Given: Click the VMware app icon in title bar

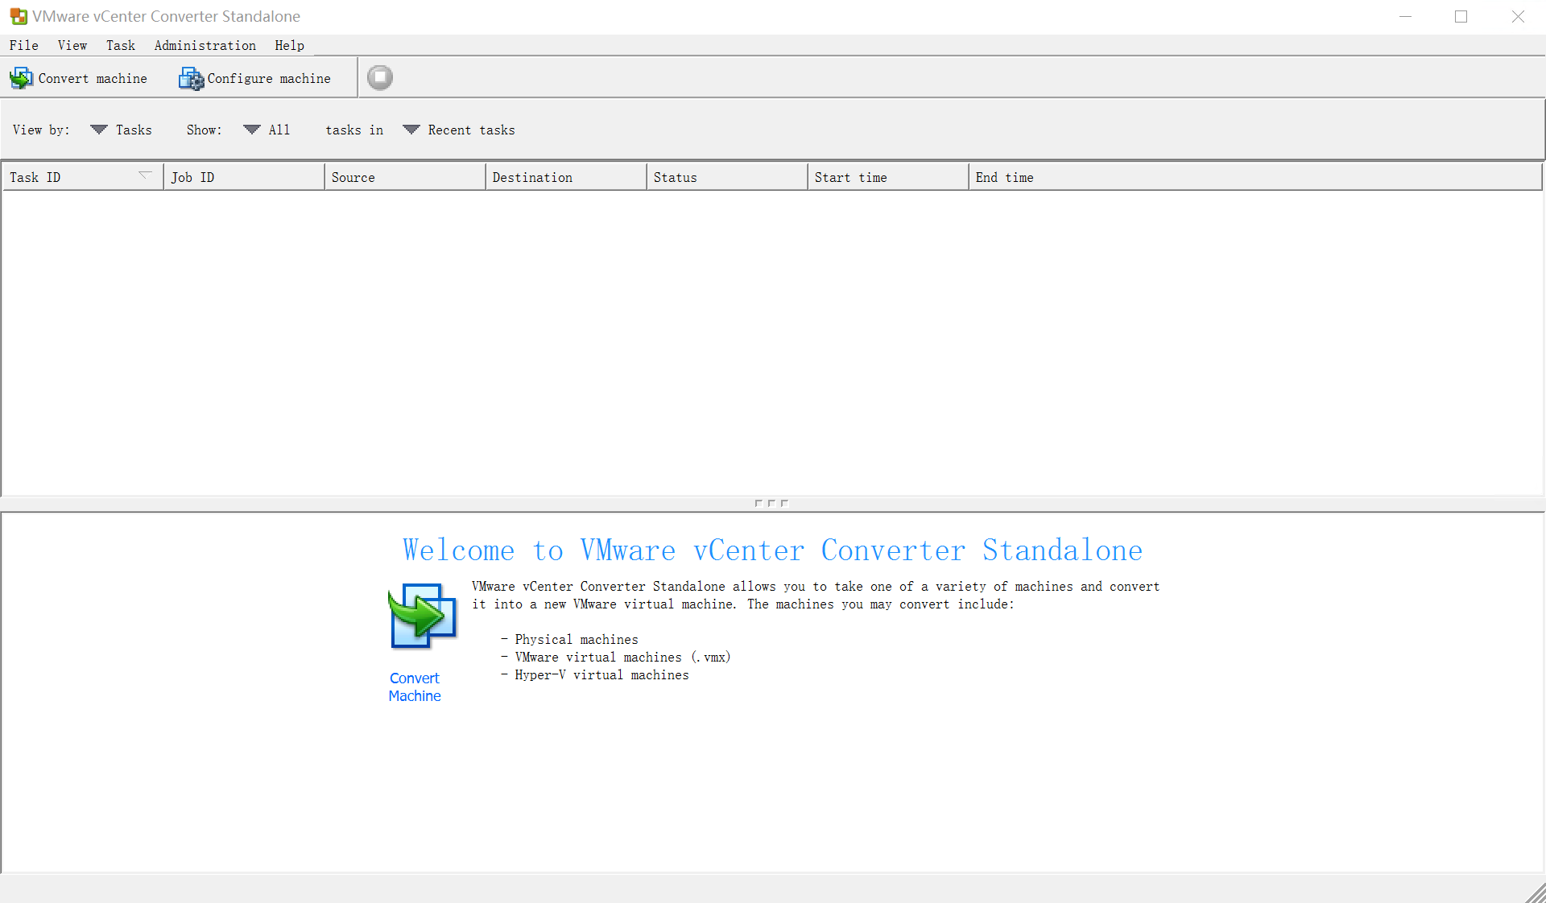Looking at the screenshot, I should (x=18, y=16).
